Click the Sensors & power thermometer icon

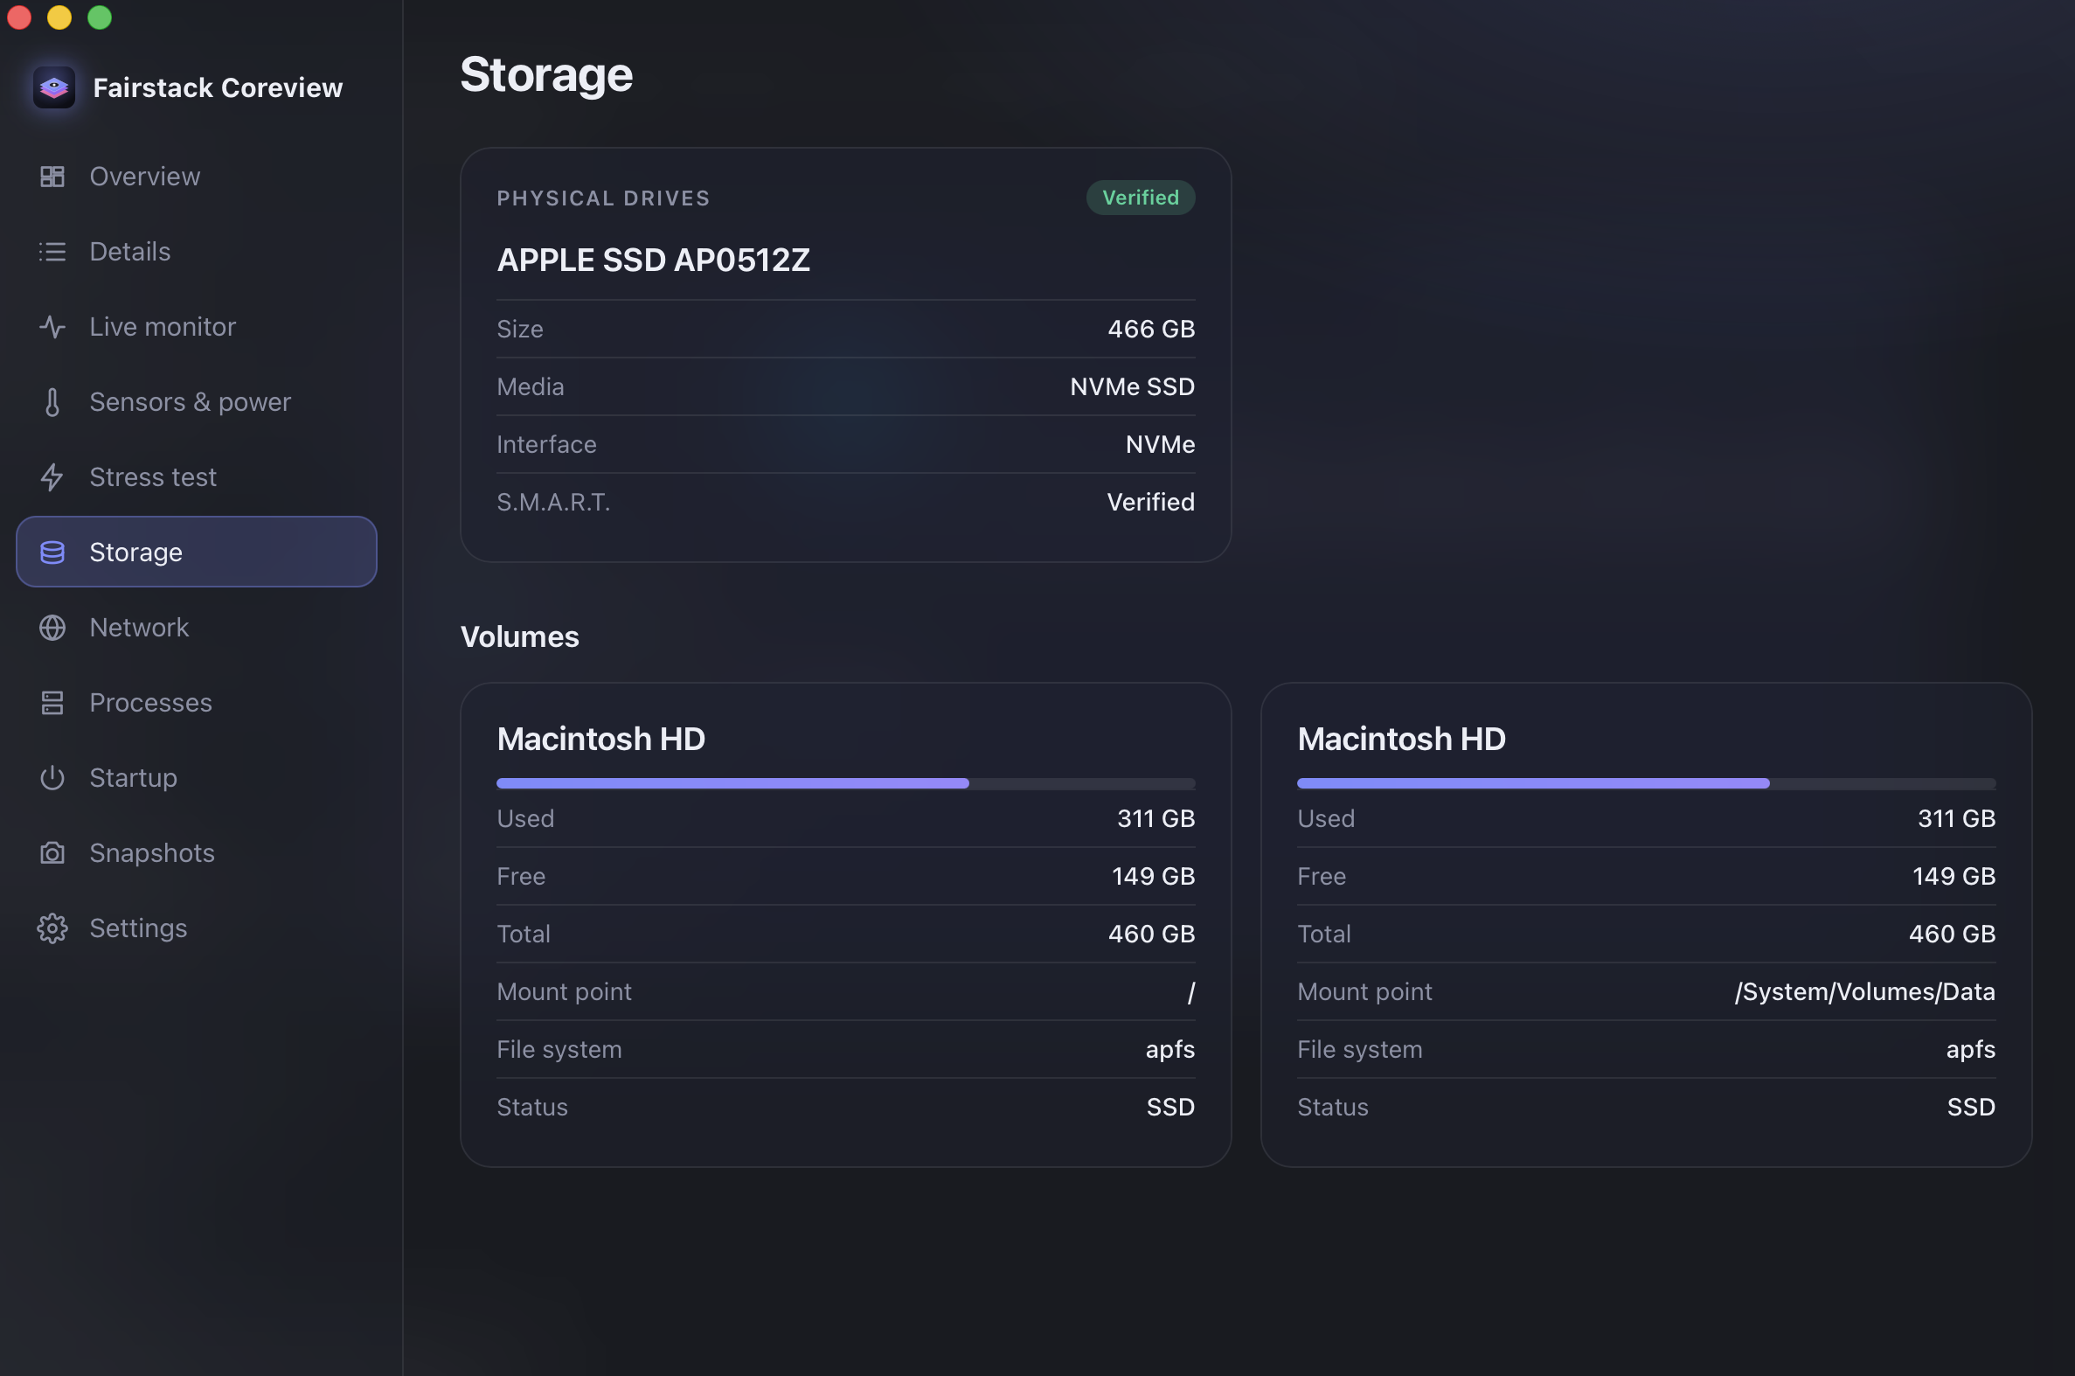pyautogui.click(x=52, y=402)
